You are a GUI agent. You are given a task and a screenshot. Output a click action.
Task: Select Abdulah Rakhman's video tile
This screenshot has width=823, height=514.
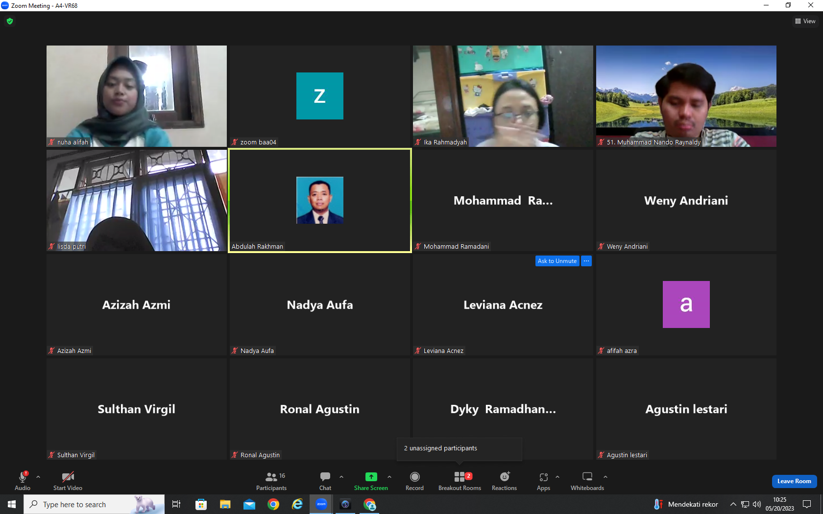[320, 201]
